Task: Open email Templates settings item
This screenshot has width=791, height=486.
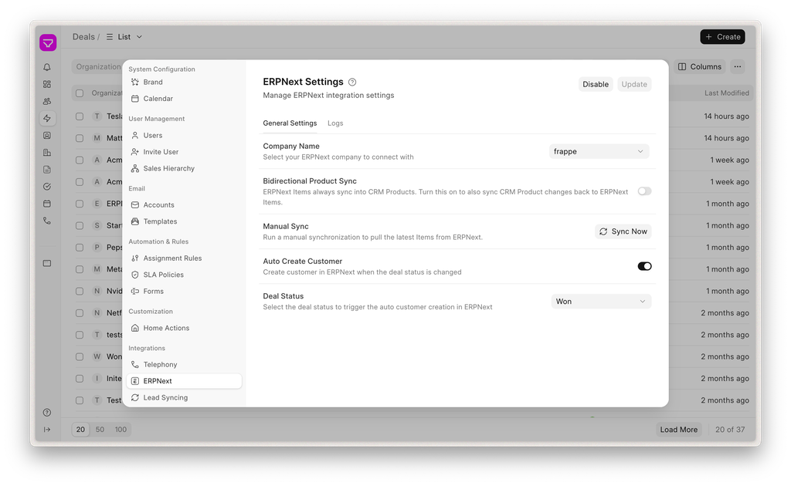Action: [184, 221]
